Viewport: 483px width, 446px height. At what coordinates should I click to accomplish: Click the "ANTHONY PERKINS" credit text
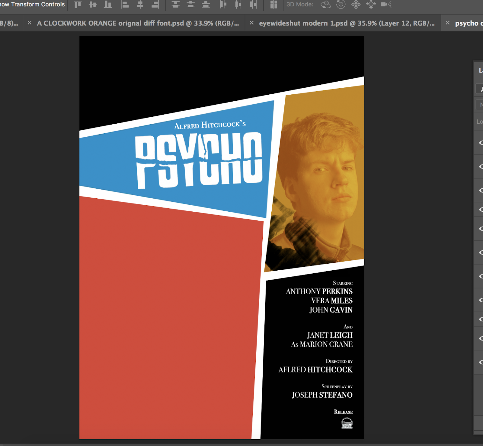click(319, 291)
